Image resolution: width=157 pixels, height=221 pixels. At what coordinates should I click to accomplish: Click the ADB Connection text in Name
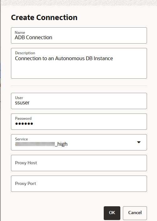click(x=34, y=38)
